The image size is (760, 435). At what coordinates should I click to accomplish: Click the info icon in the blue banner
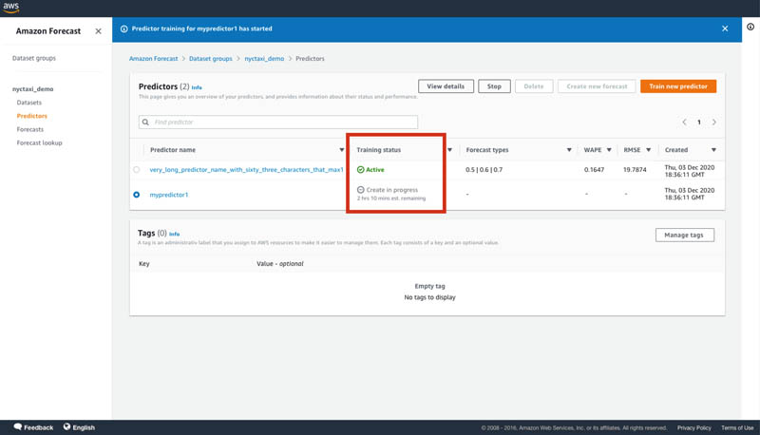(x=124, y=29)
